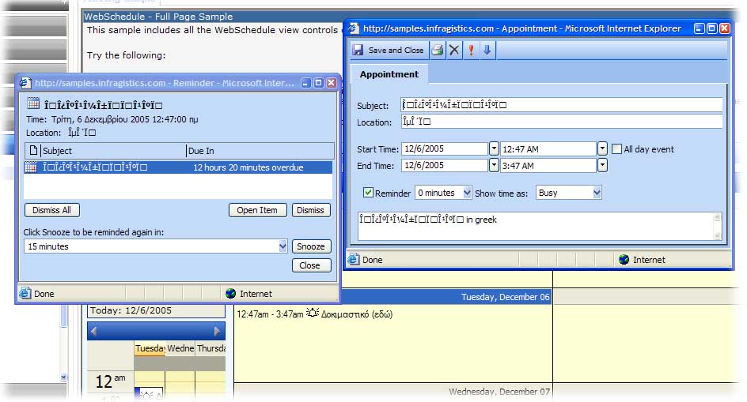Viewport: 747px width, 402px height.
Task: Click the IE icon in Reminder title bar
Action: [25, 83]
